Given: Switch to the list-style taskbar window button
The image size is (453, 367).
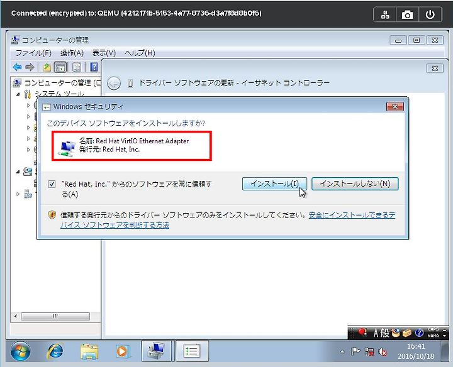Looking at the screenshot, I should [192, 351].
